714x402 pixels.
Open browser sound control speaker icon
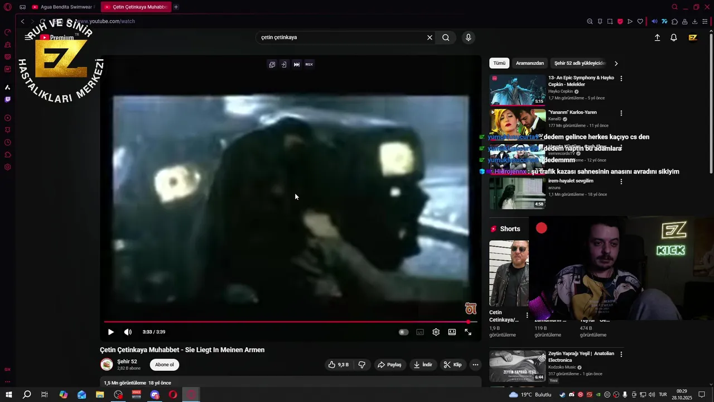(654, 21)
